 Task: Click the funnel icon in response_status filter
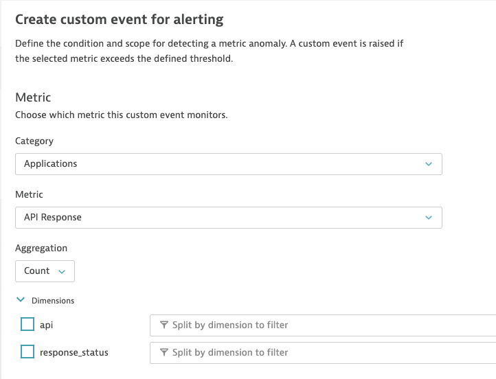[x=164, y=353]
